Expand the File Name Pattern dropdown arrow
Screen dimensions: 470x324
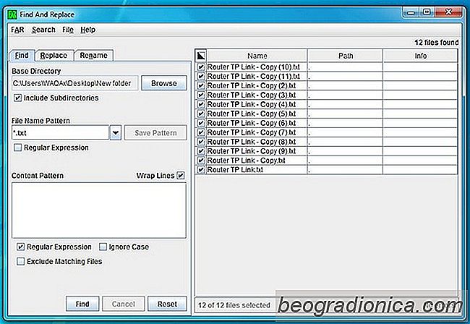click(116, 132)
